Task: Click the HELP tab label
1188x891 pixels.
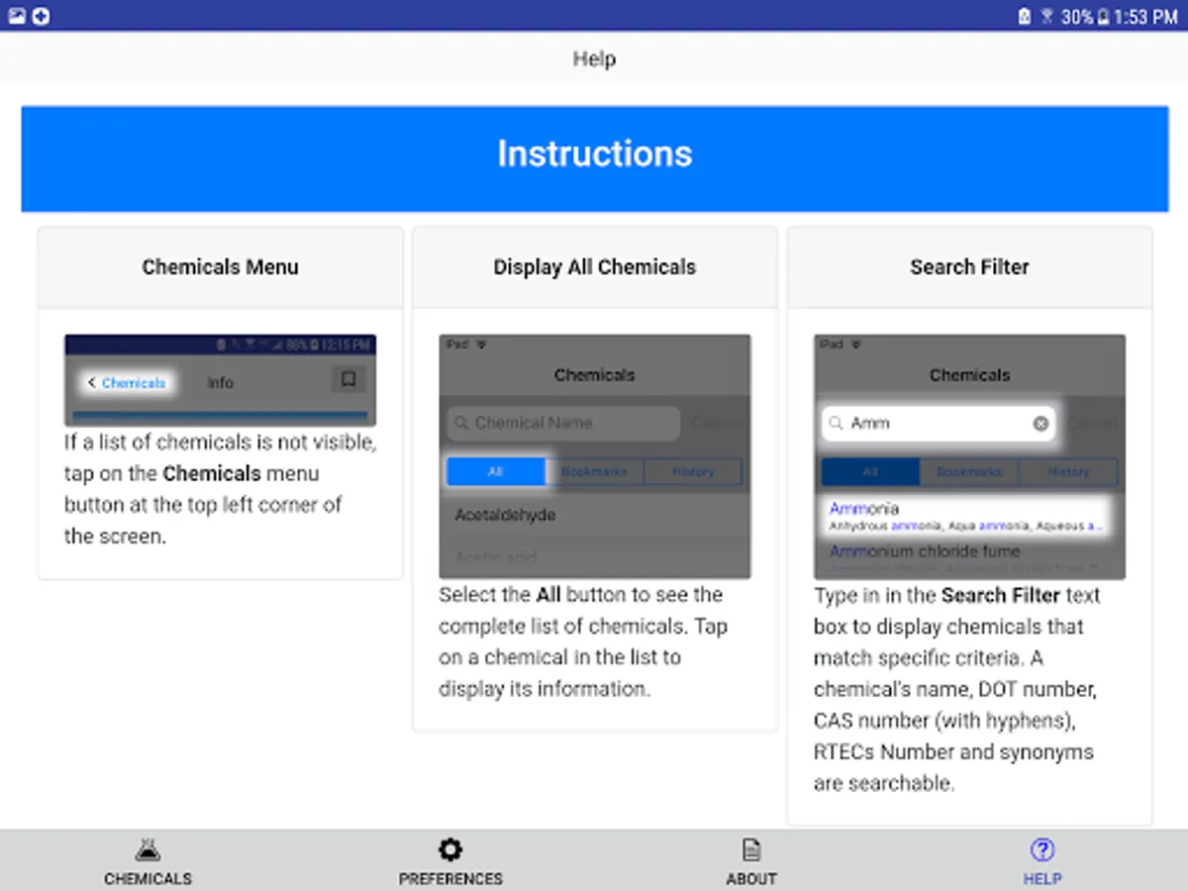Action: tap(1042, 878)
